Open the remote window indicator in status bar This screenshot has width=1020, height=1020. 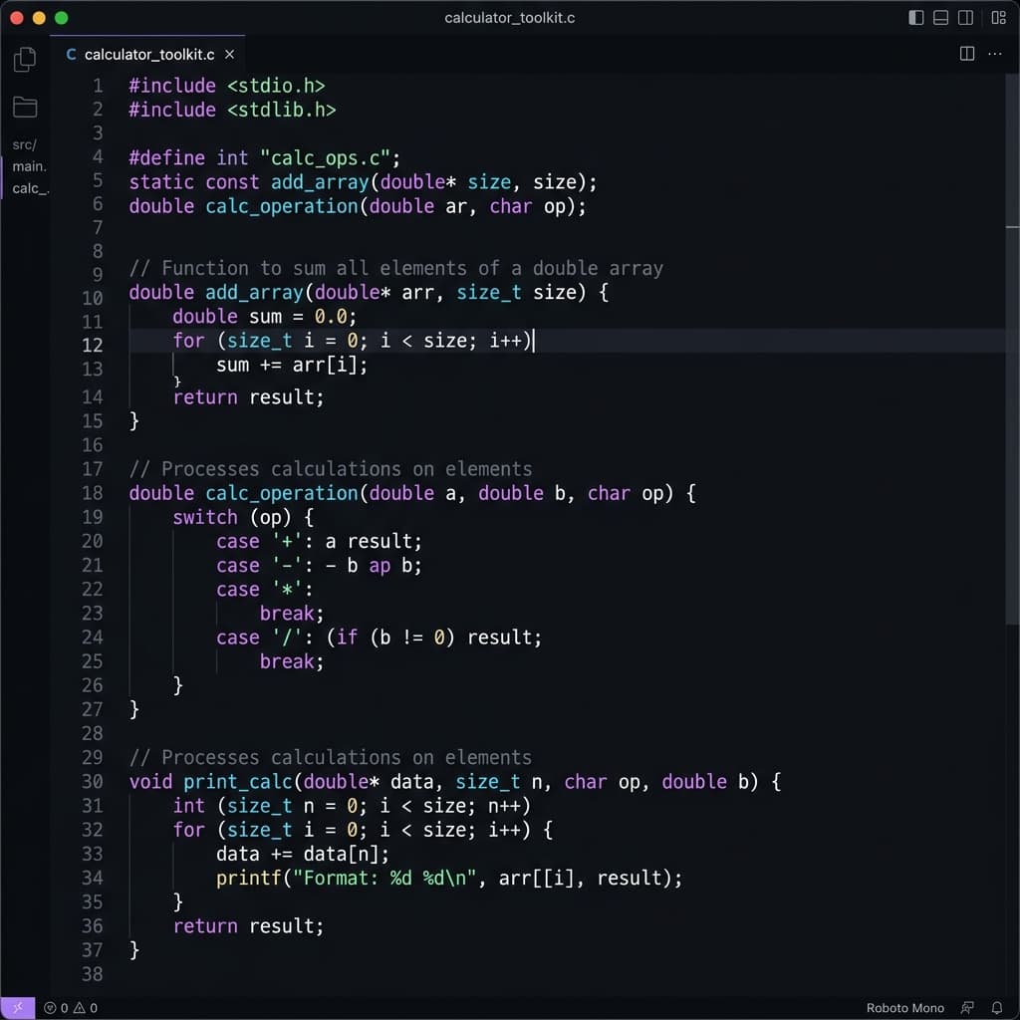[x=18, y=1008]
